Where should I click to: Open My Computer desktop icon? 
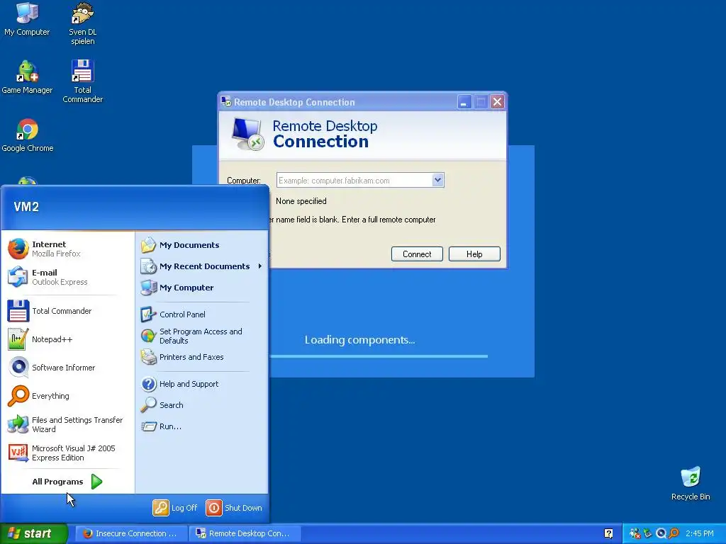tap(27, 19)
